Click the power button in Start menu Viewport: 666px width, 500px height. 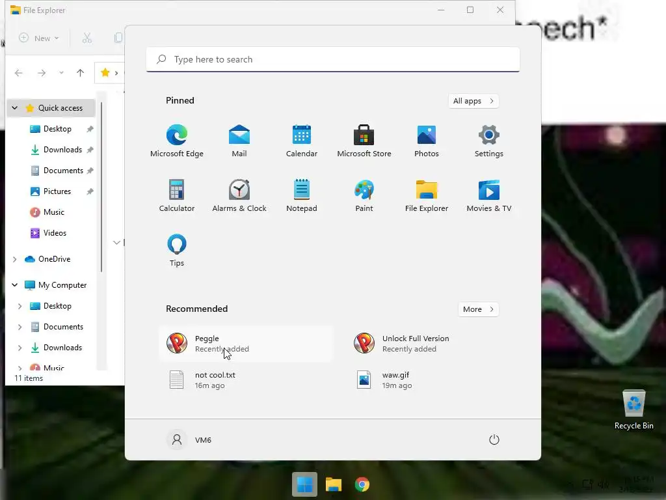494,439
